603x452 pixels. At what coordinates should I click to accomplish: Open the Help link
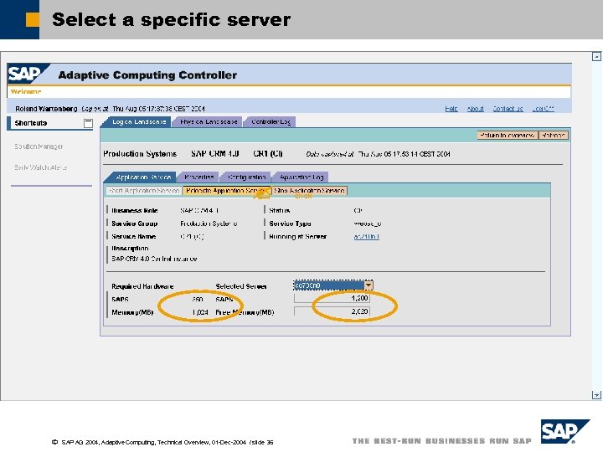click(x=451, y=109)
